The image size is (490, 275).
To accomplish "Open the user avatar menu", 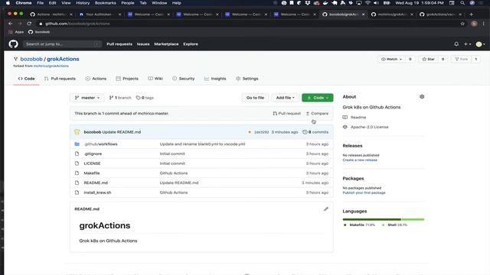I will 480,44.
